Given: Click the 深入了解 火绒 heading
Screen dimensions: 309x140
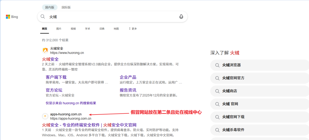Looking at the screenshot, I should [225, 53].
